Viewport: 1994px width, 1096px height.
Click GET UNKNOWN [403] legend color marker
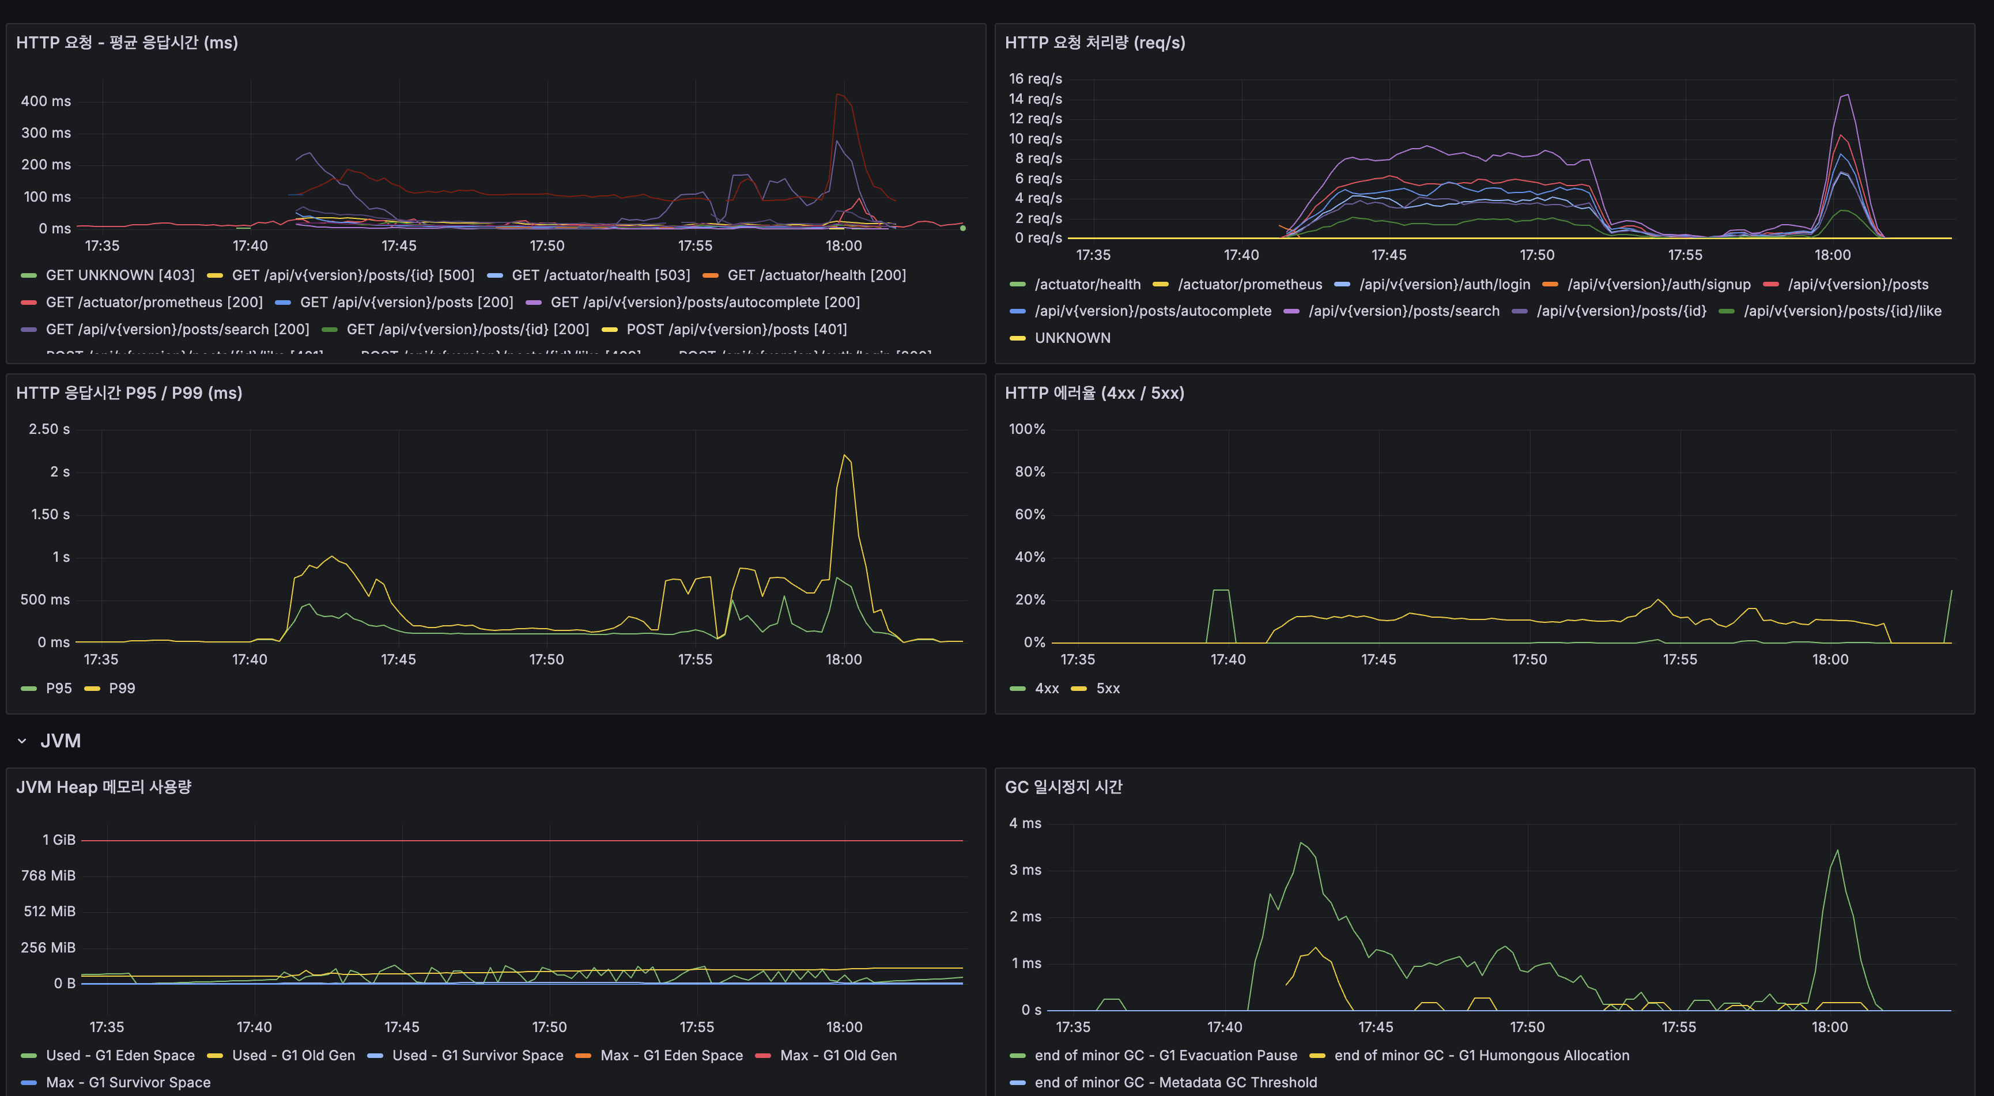[x=29, y=275]
